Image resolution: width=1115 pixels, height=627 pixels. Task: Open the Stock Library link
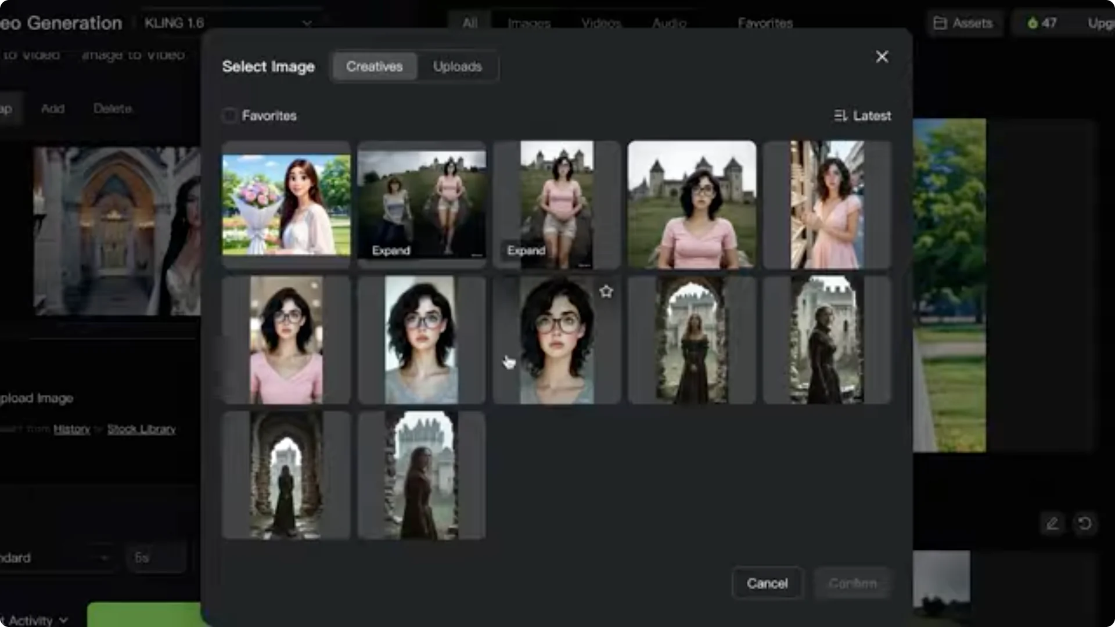click(x=141, y=429)
